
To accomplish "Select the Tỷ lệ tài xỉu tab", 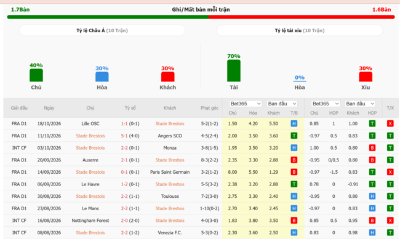I will pyautogui.click(x=300, y=30).
